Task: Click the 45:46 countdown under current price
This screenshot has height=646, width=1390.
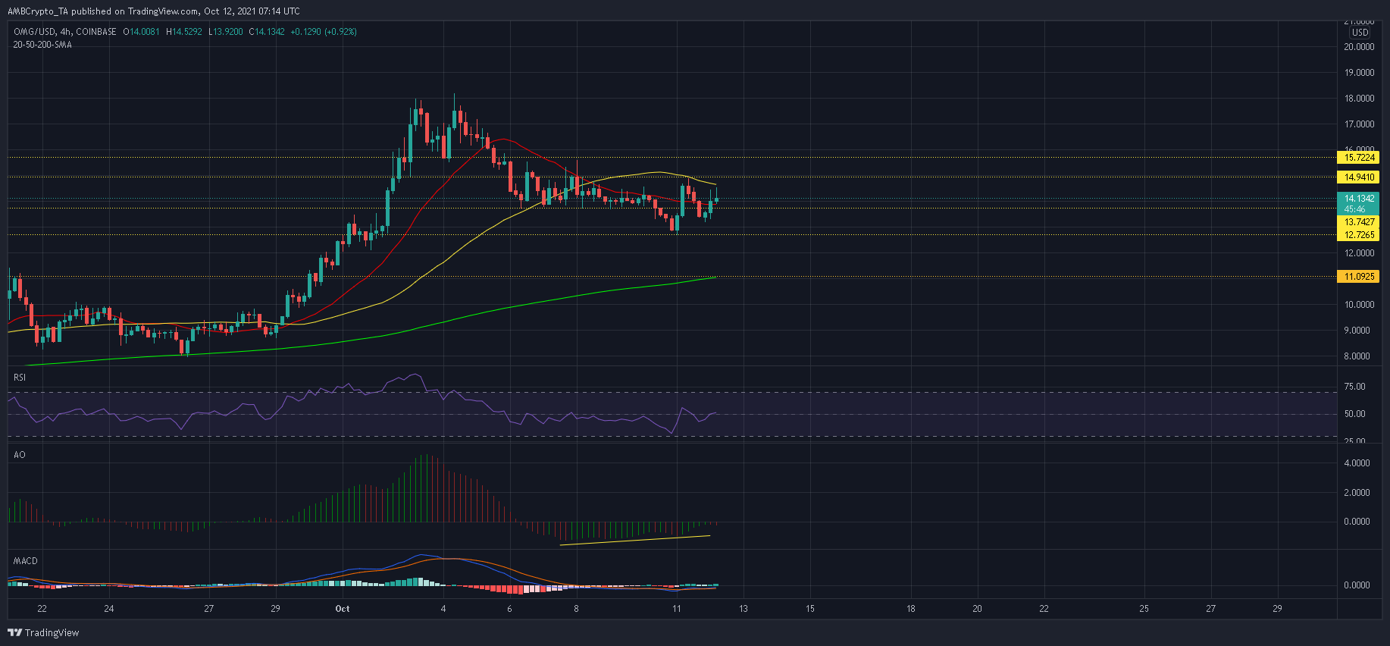Action: [1354, 209]
